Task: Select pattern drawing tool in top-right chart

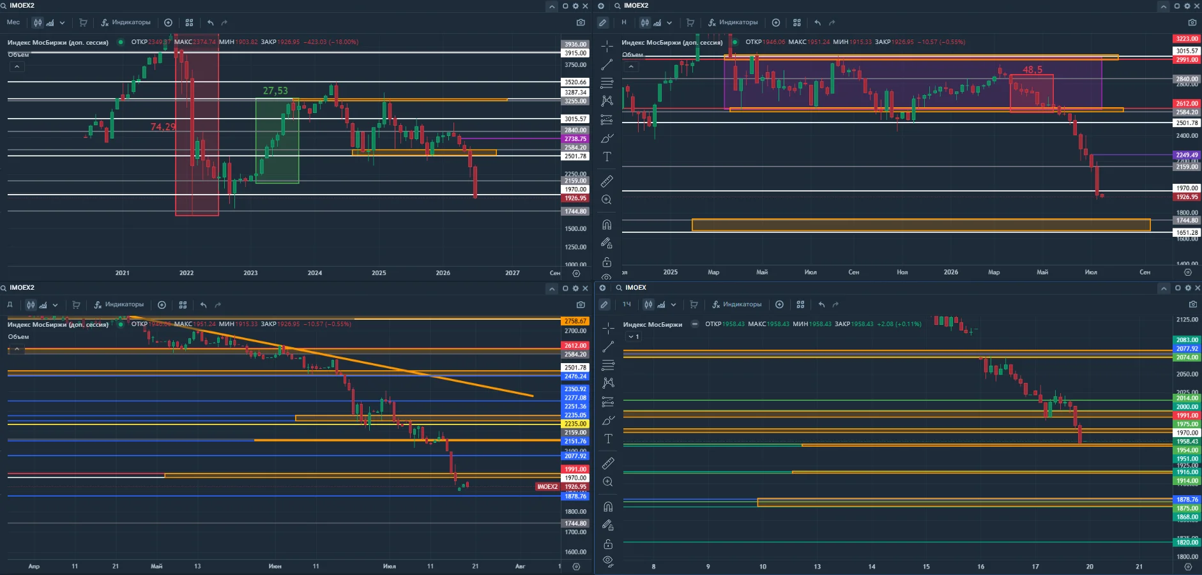Action: [607, 101]
